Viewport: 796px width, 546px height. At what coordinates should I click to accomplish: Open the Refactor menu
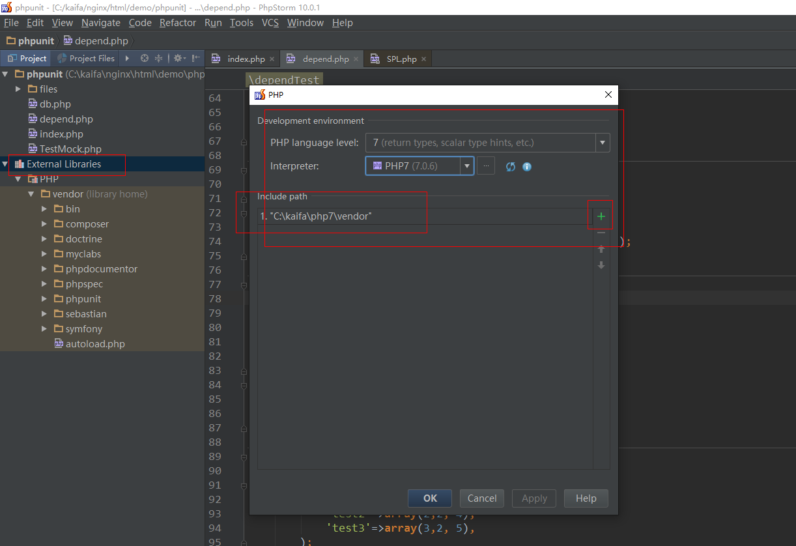coord(178,23)
